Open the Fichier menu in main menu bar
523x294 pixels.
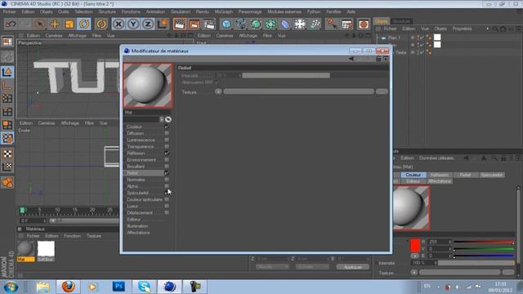click(9, 11)
